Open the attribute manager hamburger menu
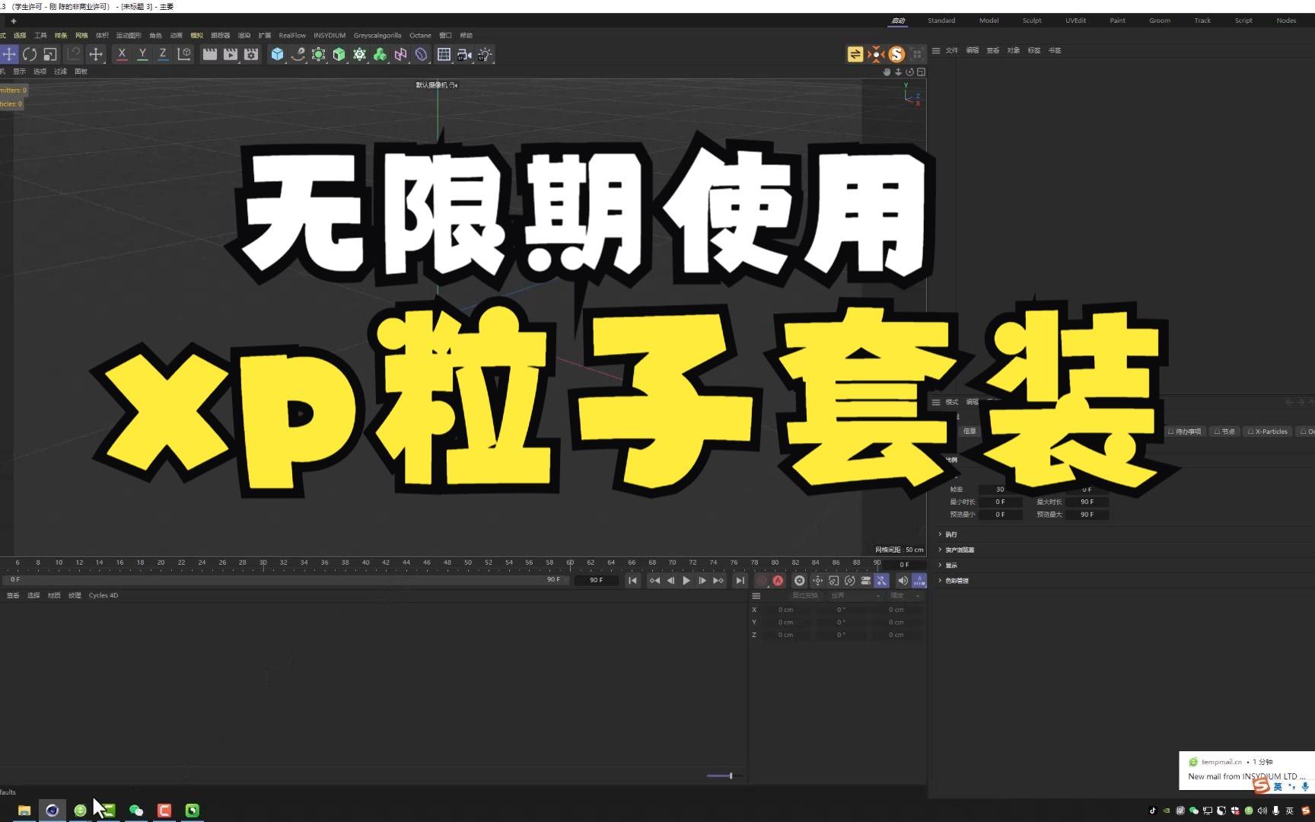 pos(936,402)
